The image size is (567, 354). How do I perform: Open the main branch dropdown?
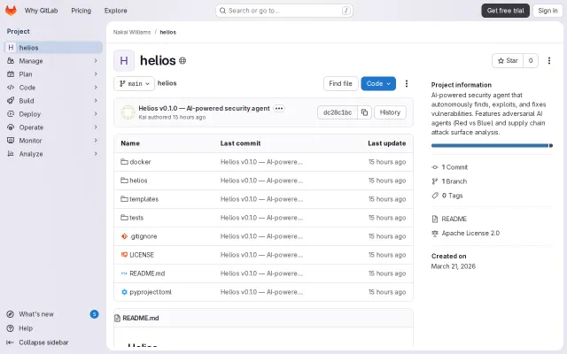[134, 83]
